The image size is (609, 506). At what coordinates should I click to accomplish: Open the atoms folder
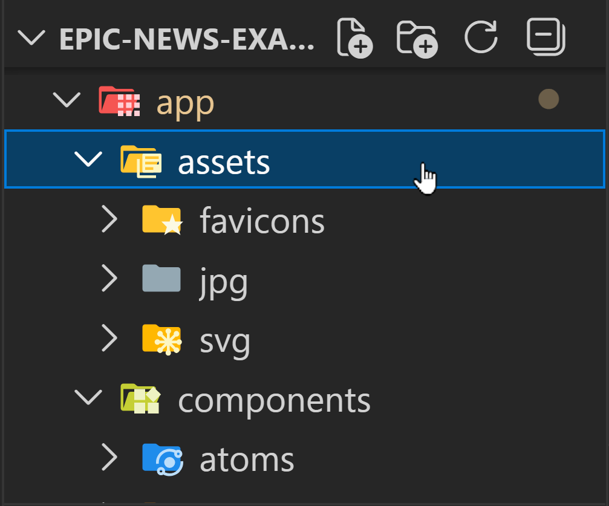(x=246, y=459)
